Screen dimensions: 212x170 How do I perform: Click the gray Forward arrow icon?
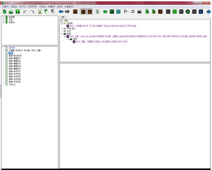67,12
